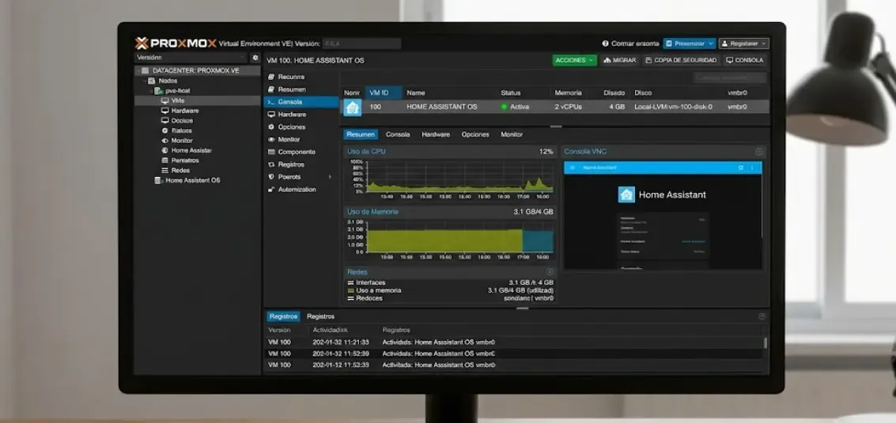
Task: Click the COPIA DE SEGURIDAD button
Action: coord(681,60)
